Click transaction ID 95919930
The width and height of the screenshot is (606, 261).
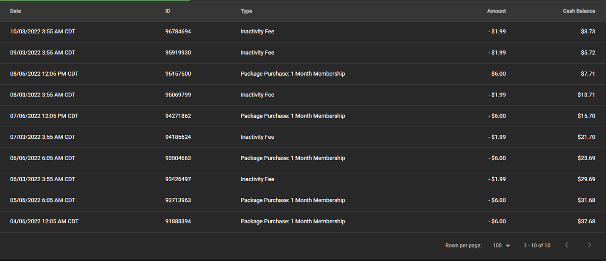pyautogui.click(x=178, y=53)
